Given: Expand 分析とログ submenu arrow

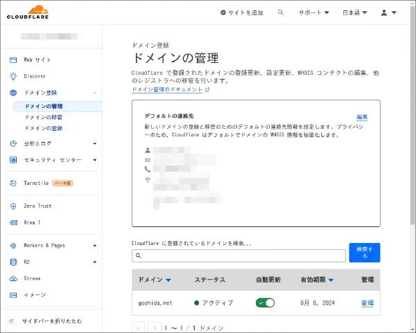Looking at the screenshot, I should tap(95, 143).
